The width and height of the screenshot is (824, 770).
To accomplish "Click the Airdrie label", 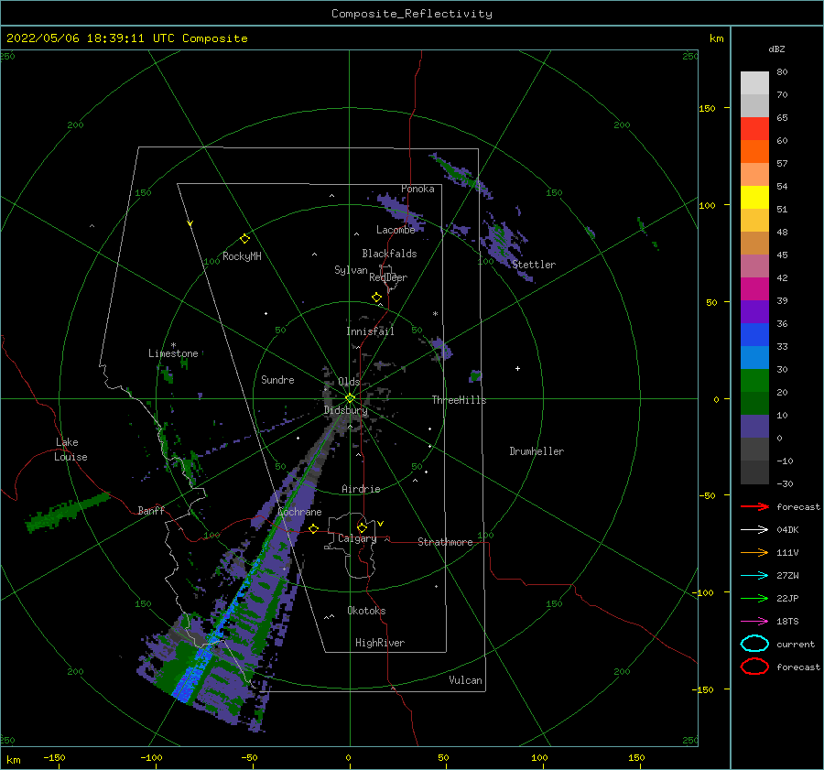I will point(361,489).
